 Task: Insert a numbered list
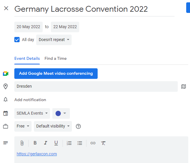(x=69, y=143)
